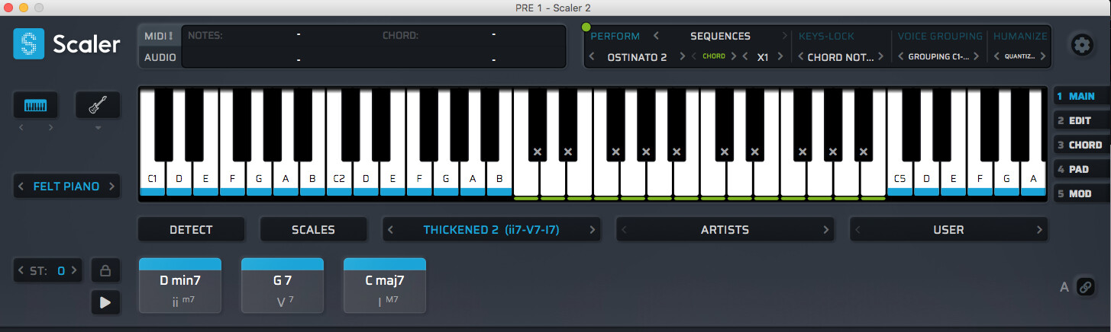1111x332 pixels.
Task: Click the DETECT button
Action: pos(191,229)
